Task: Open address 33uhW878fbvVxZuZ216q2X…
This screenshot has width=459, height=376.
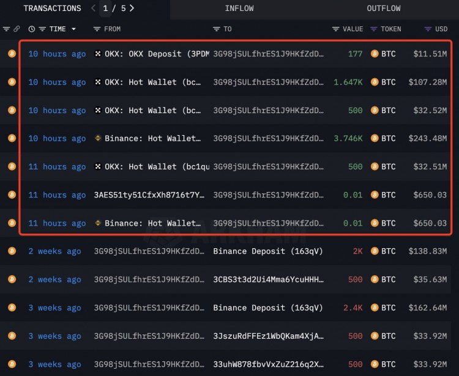Action: pos(269,364)
